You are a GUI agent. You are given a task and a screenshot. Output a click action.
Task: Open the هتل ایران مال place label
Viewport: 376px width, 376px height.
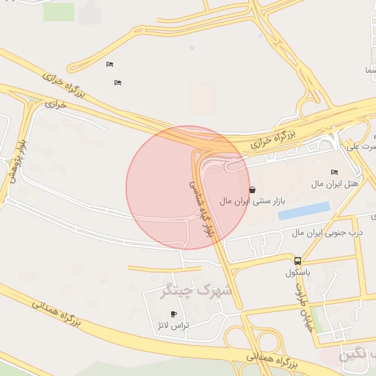(x=335, y=184)
